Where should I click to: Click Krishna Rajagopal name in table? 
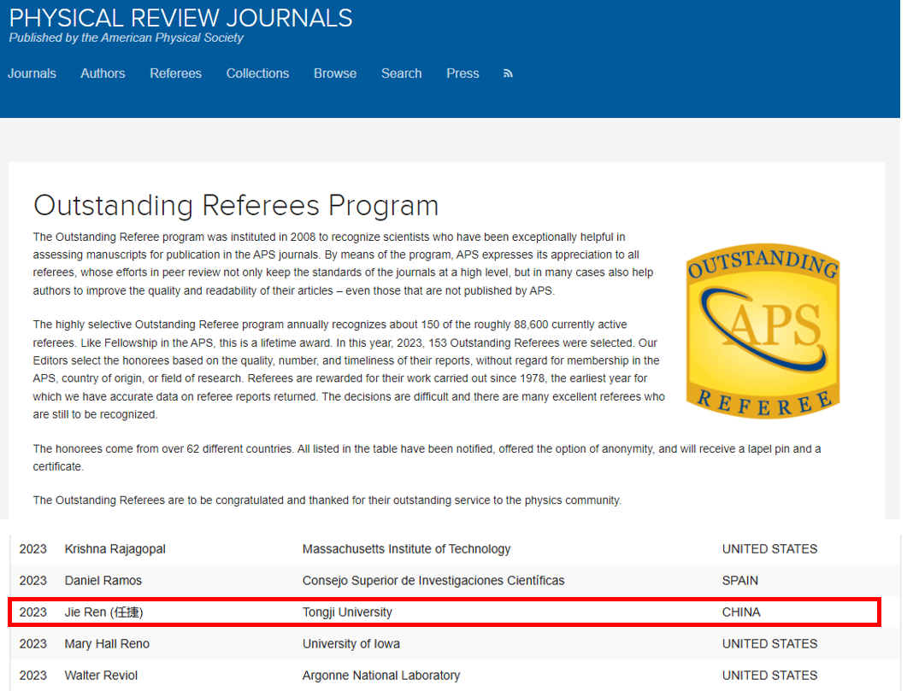[x=115, y=549]
